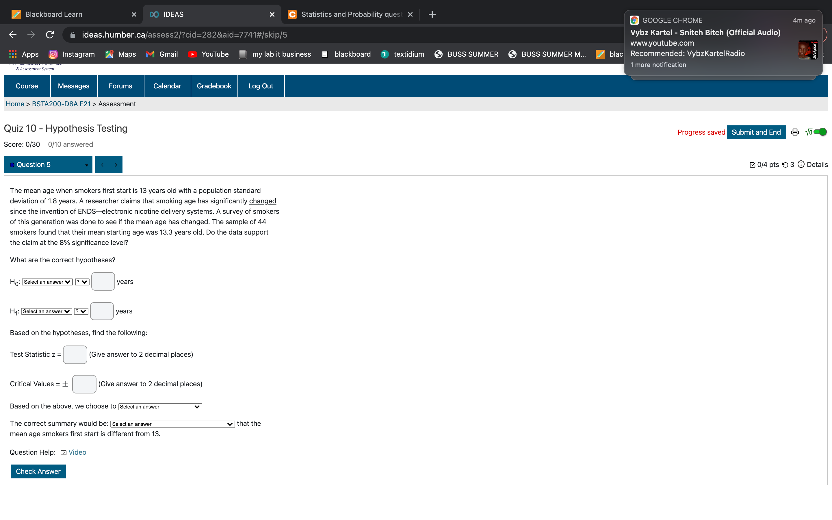
Task: Click the browser reload icon
Action: click(50, 35)
